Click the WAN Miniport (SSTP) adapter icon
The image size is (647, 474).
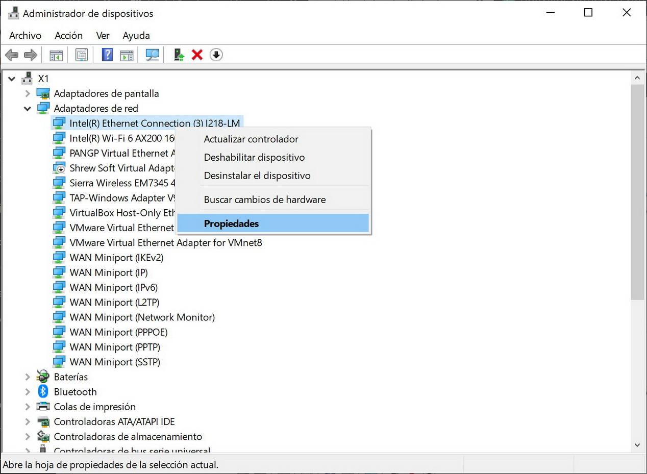tap(60, 362)
